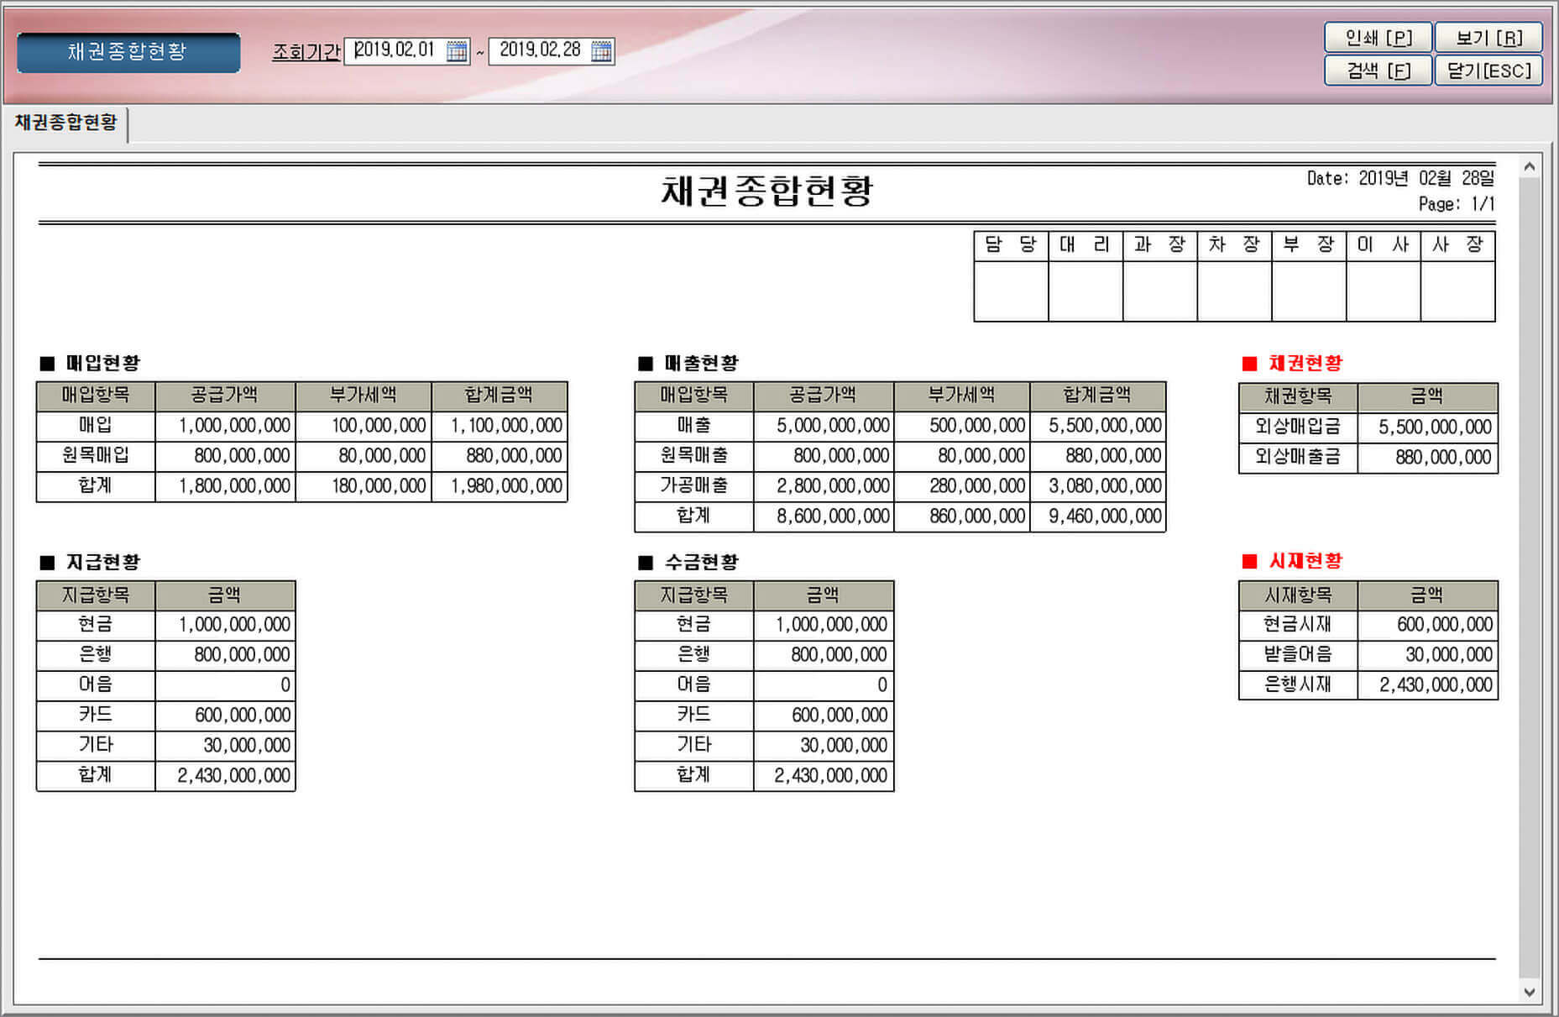This screenshot has height=1017, width=1559.
Task: Close the window with 닫기[ESC] button
Action: click(x=1488, y=71)
